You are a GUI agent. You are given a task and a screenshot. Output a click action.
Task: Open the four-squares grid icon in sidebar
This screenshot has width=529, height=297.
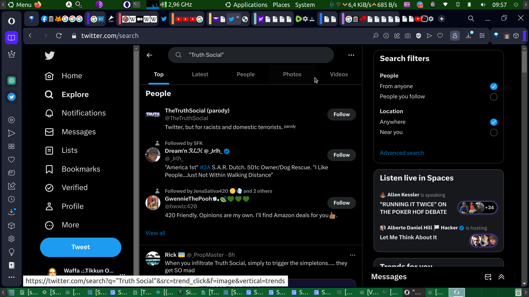[12, 147]
